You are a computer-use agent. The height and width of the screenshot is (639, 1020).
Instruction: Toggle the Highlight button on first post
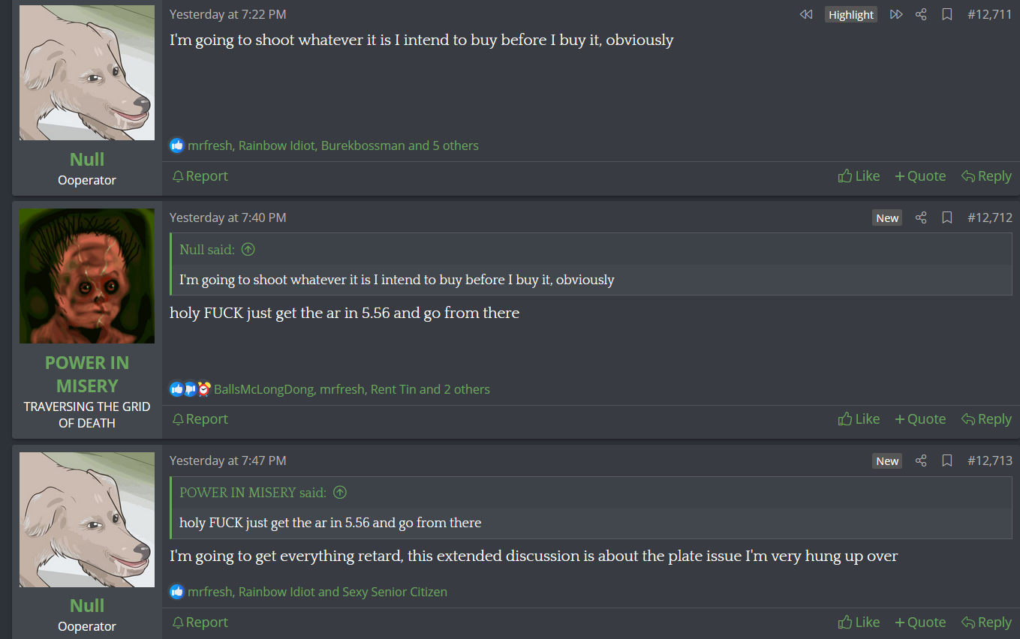(851, 14)
